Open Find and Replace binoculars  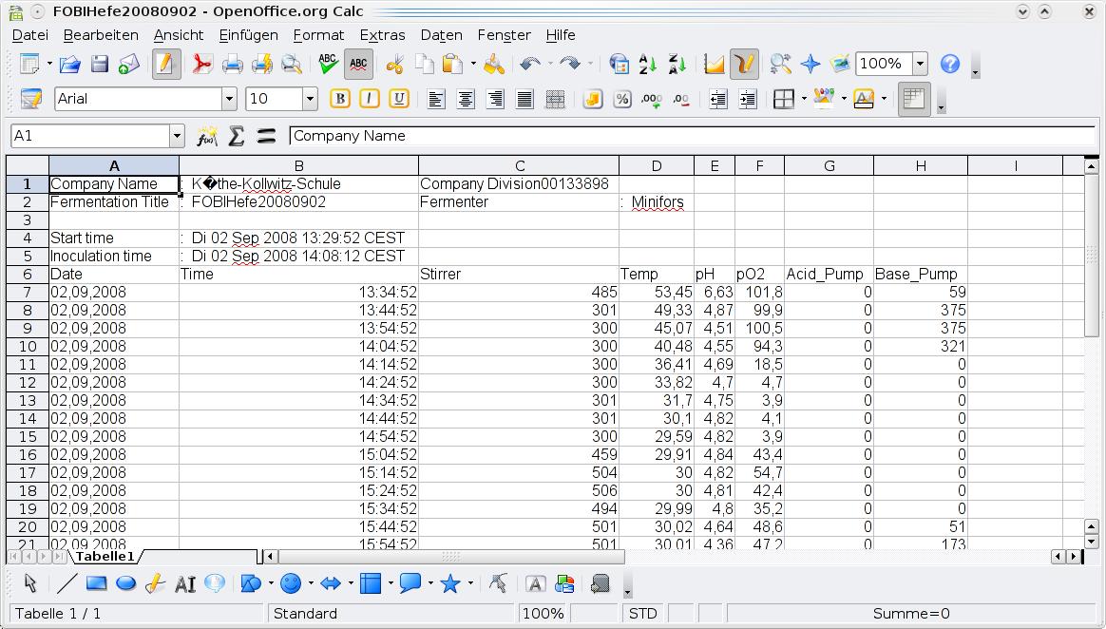780,65
